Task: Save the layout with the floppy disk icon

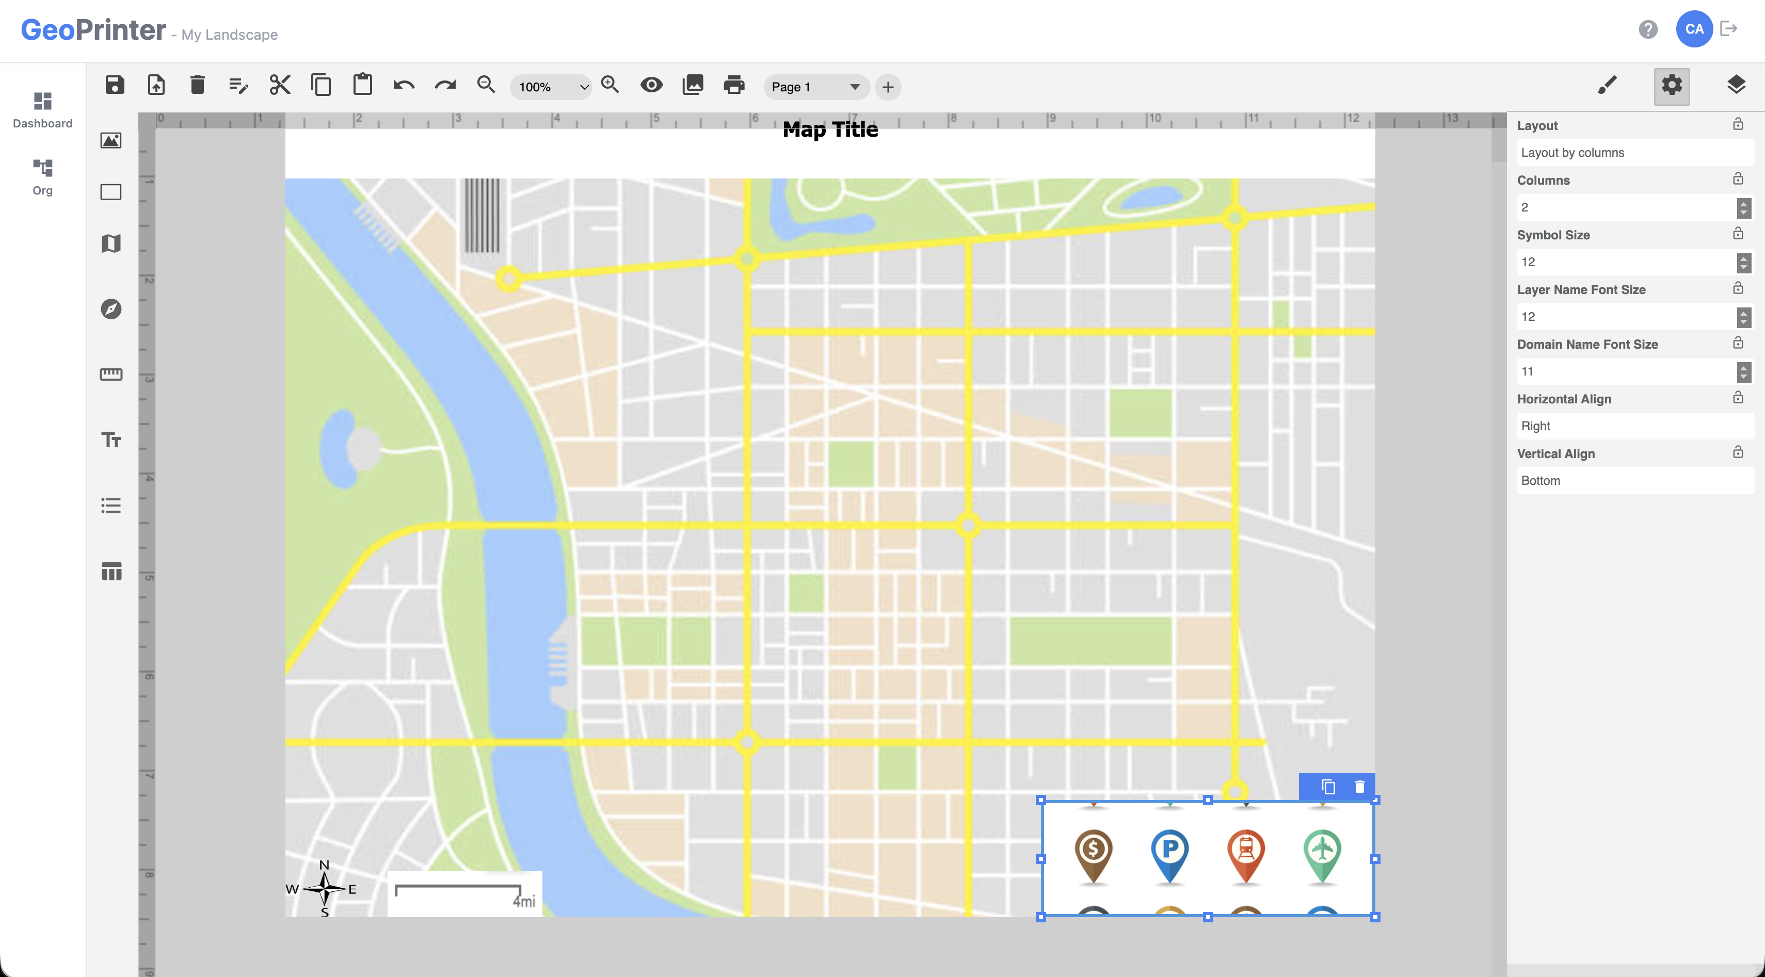Action: click(x=115, y=86)
